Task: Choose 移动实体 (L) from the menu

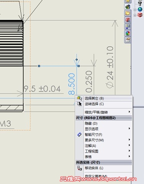Action: [x=104, y=168]
